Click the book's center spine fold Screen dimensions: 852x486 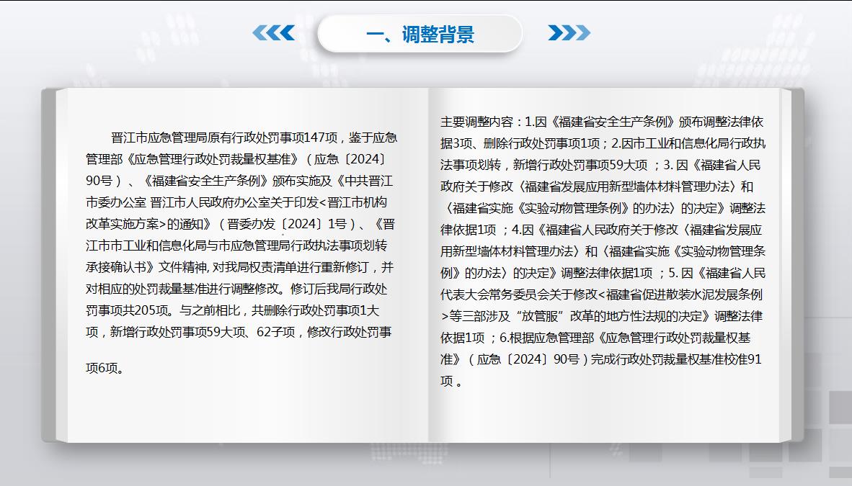[x=429, y=265]
